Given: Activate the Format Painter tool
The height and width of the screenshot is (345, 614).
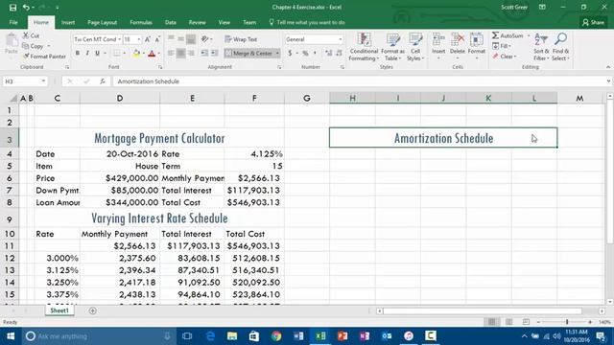Looking at the screenshot, I should click(44, 57).
